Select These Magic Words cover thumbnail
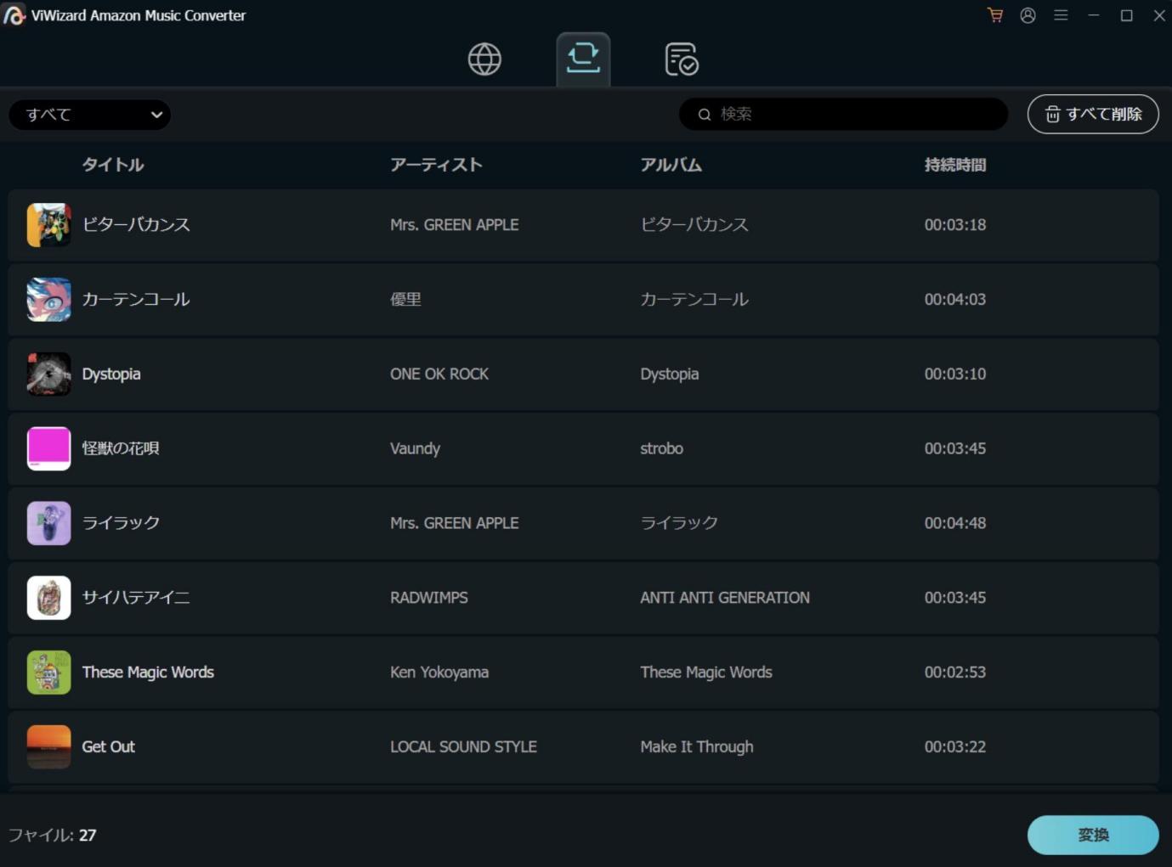The width and height of the screenshot is (1172, 867). pos(48,673)
